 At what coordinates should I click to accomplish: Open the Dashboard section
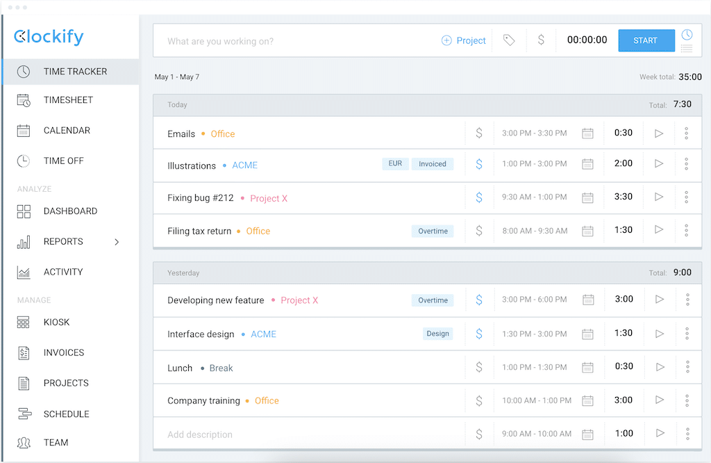[70, 211]
